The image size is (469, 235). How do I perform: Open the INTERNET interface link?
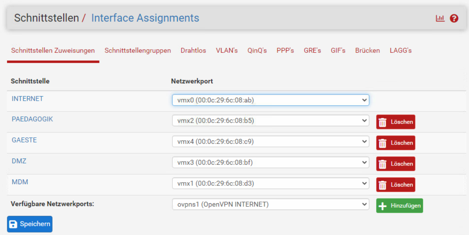27,99
